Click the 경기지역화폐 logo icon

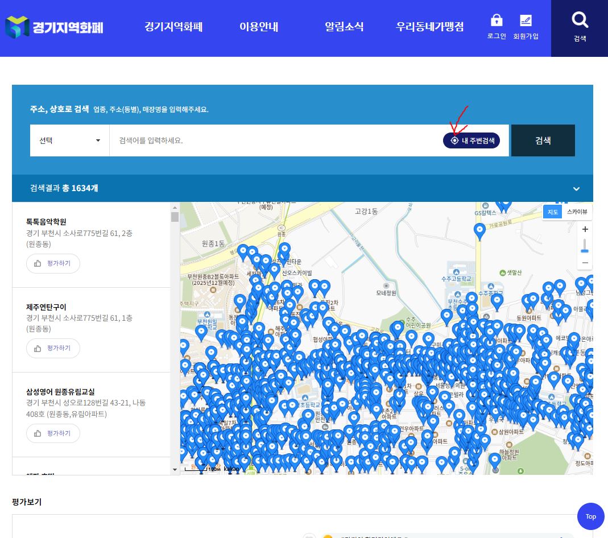pyautogui.click(x=17, y=27)
